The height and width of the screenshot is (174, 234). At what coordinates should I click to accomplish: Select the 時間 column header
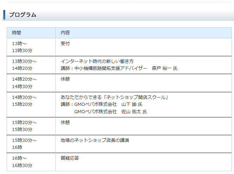pos(31,33)
